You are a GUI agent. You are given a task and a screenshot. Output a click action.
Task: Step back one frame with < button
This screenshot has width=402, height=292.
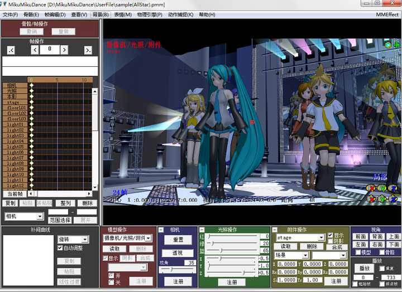35,50
